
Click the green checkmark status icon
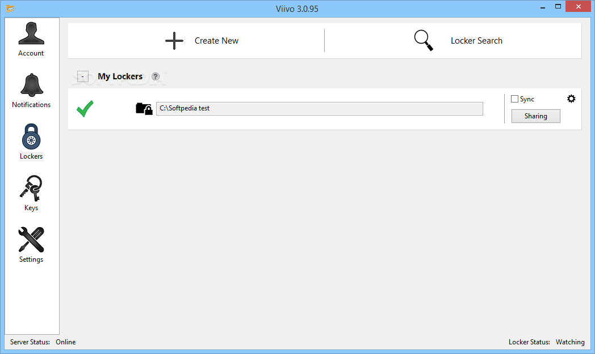tap(85, 109)
